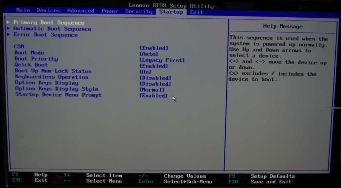Image resolution: width=341 pixels, height=188 pixels.
Task: Select the CSM setting label
Action: coord(19,46)
